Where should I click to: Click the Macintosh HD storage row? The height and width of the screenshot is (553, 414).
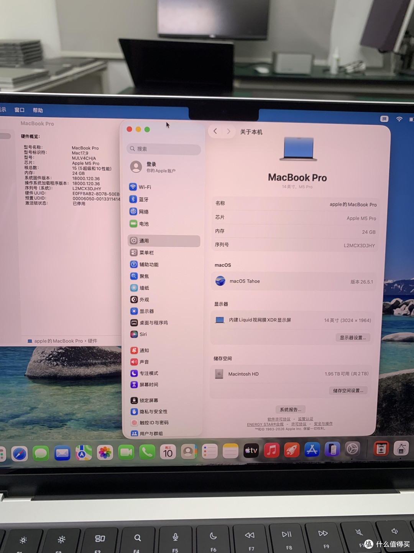[x=291, y=374]
